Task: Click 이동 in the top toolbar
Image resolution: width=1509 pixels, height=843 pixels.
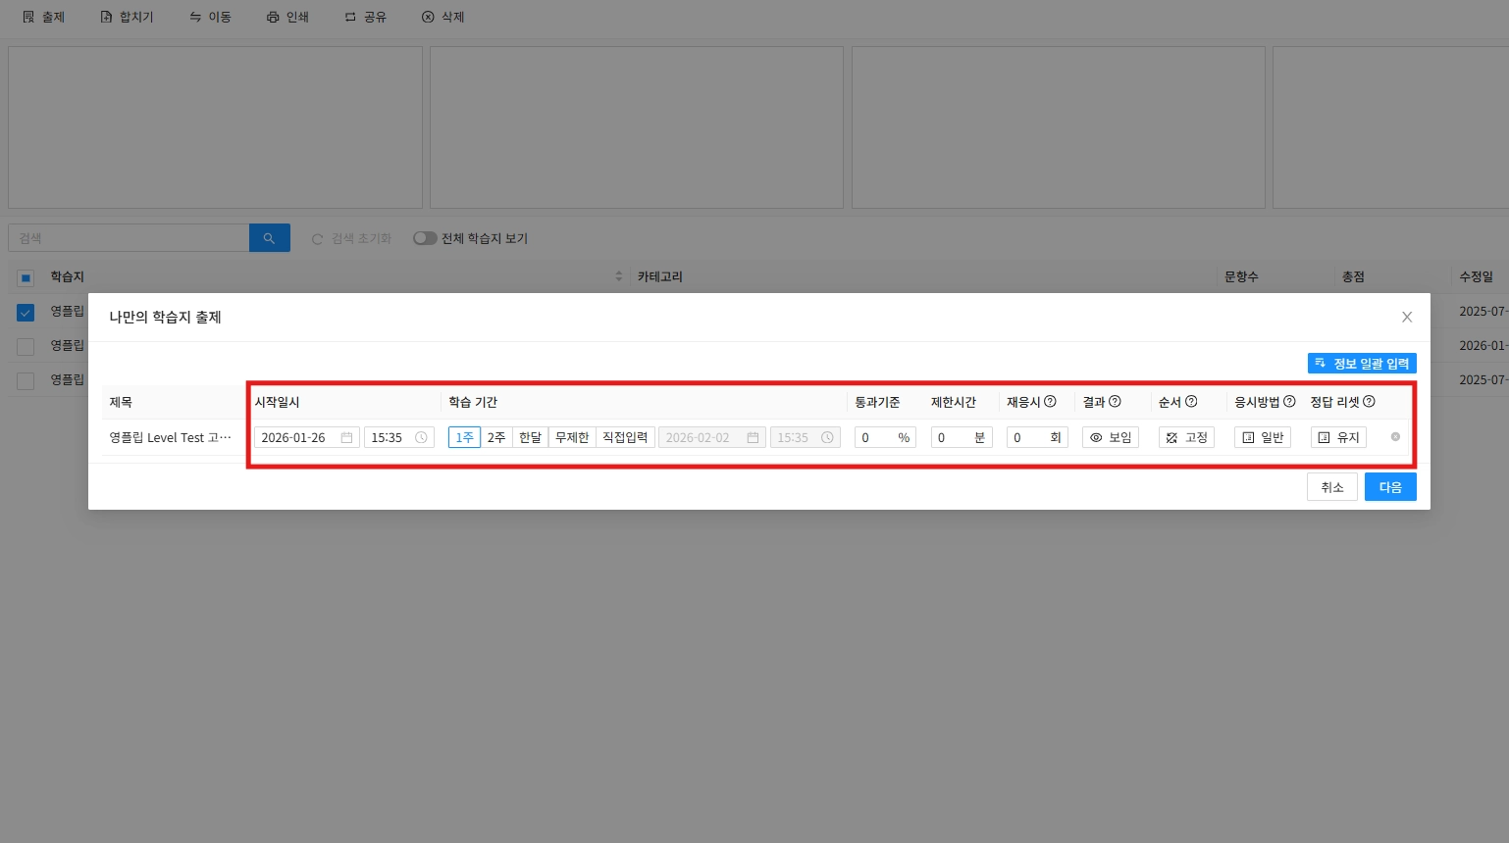Action: (x=210, y=17)
